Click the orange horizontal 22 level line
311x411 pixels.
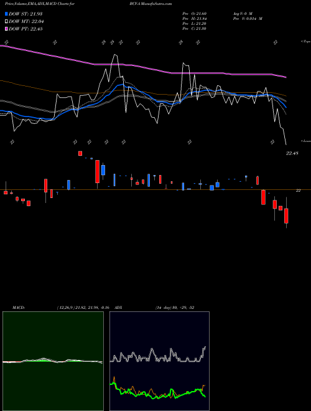(155, 189)
